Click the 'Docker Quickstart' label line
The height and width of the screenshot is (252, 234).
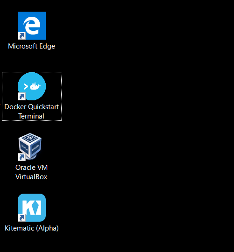pos(31,107)
